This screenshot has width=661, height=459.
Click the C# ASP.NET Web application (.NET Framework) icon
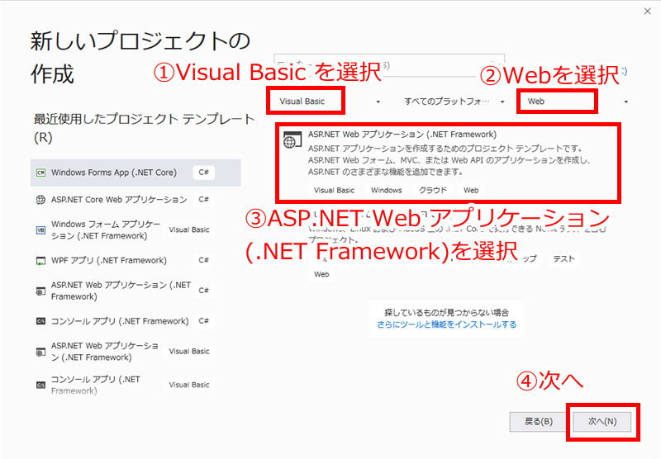click(x=40, y=291)
